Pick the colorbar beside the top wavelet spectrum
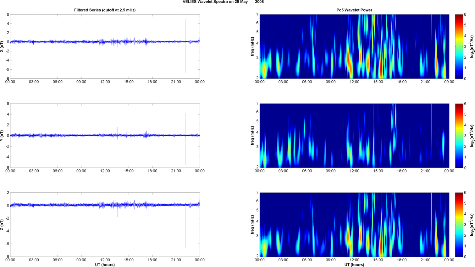The image size is (475, 267). point(459,46)
